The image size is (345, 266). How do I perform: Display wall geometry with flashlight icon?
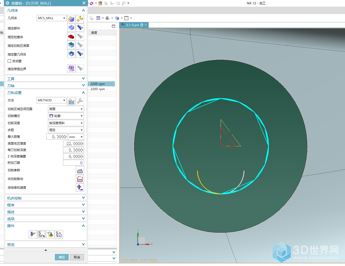pos(80,54)
